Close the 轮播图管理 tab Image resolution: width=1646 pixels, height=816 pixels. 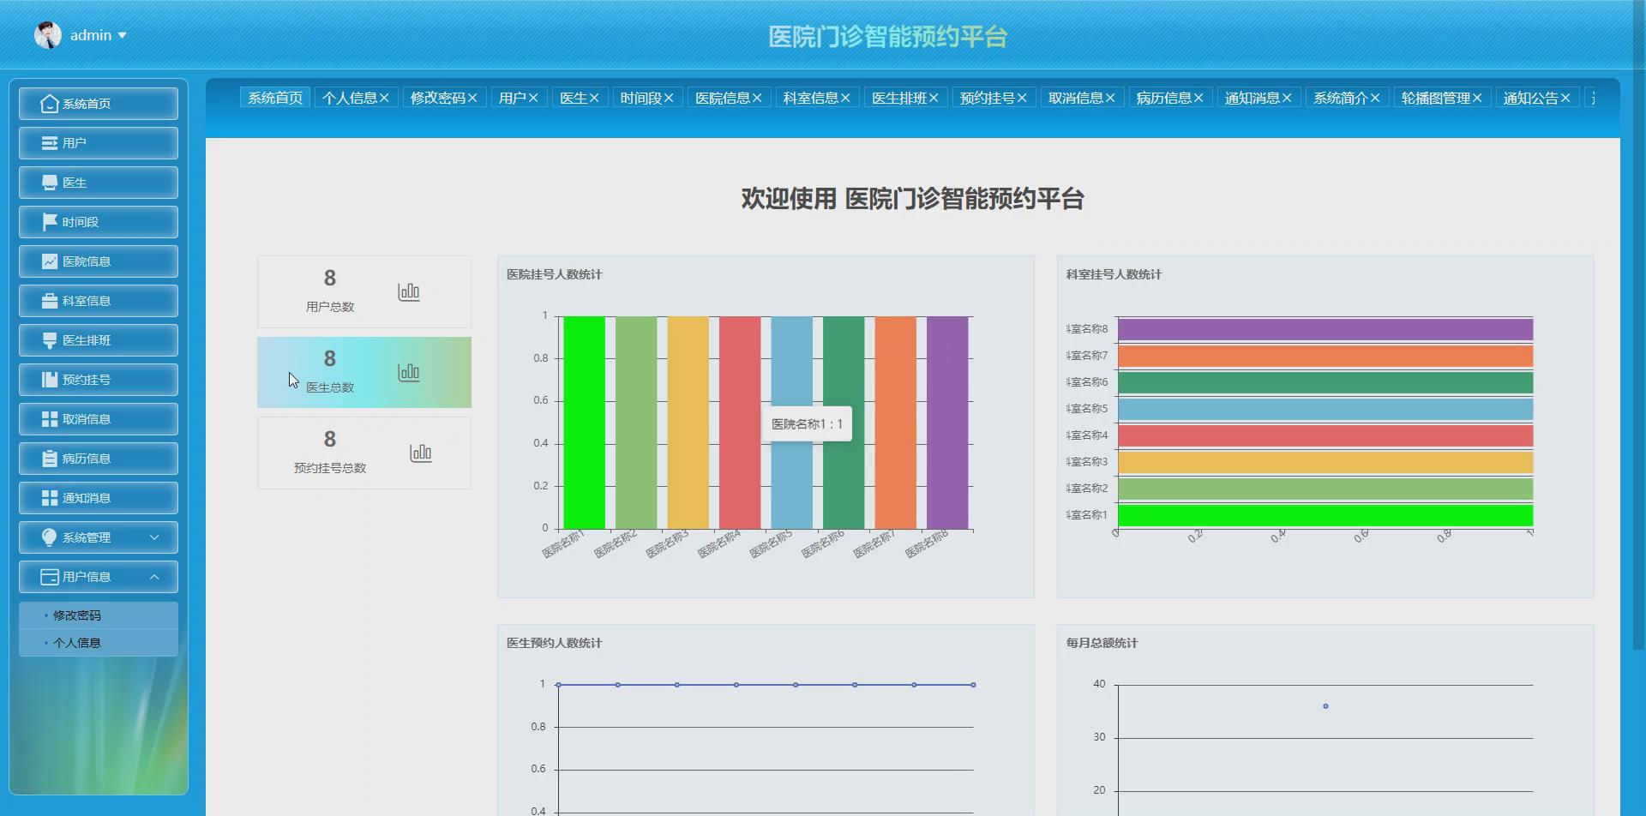1477,99
